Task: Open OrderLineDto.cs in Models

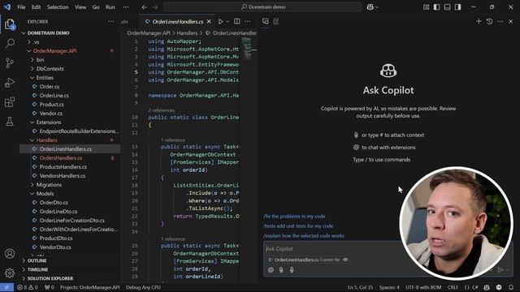Action: 58,212
